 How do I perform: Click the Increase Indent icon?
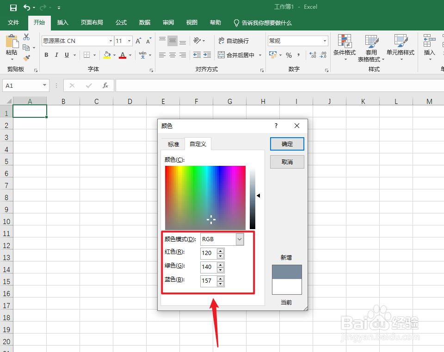207,55
